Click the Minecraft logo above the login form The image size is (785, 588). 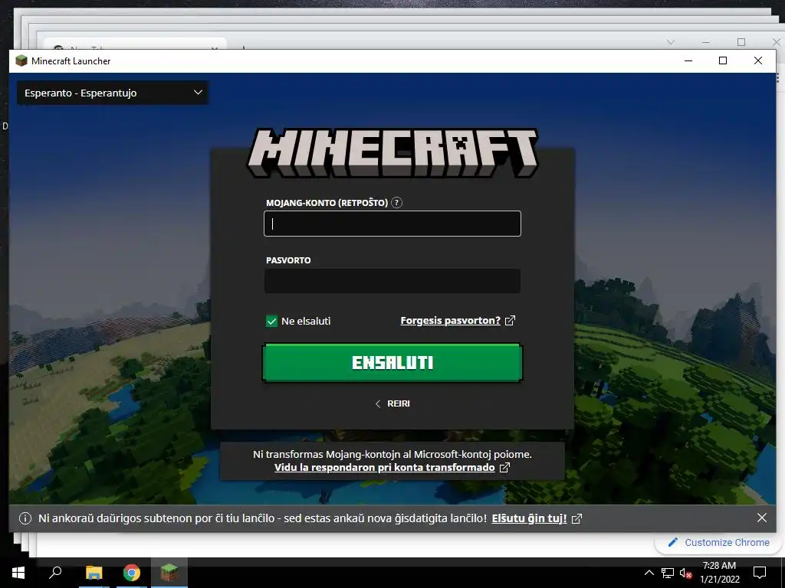[x=392, y=152]
